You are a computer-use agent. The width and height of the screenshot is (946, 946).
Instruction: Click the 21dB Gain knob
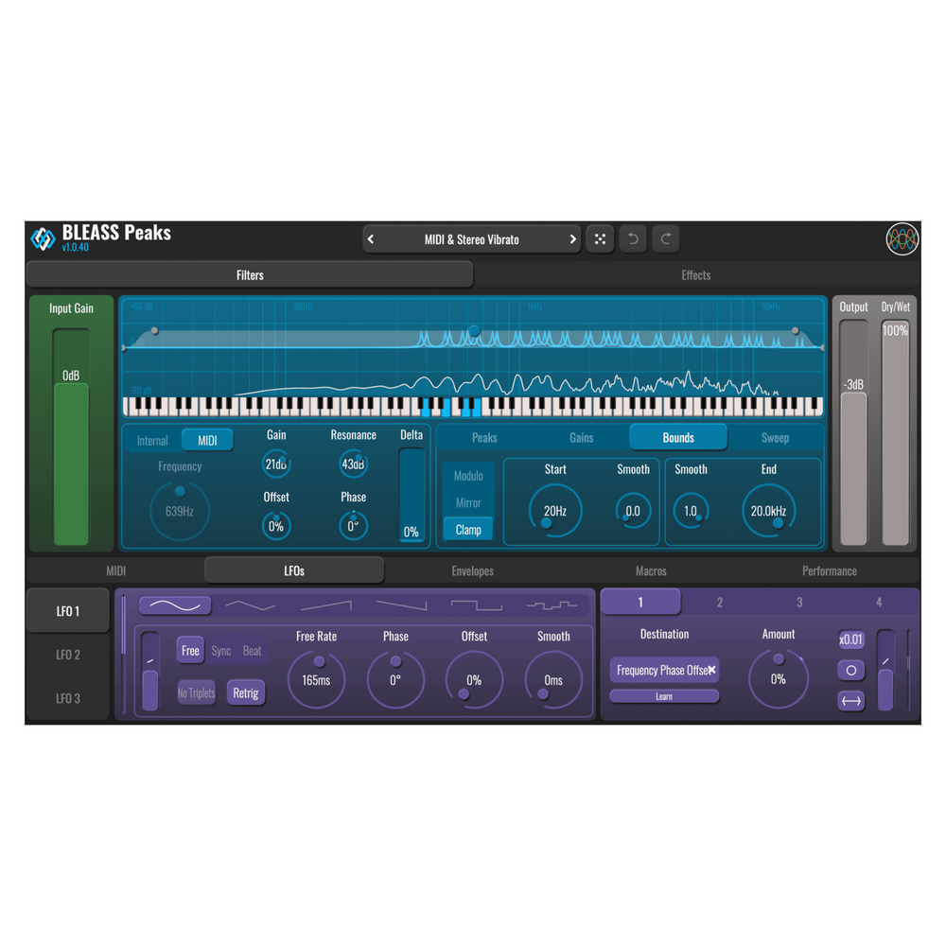(276, 464)
